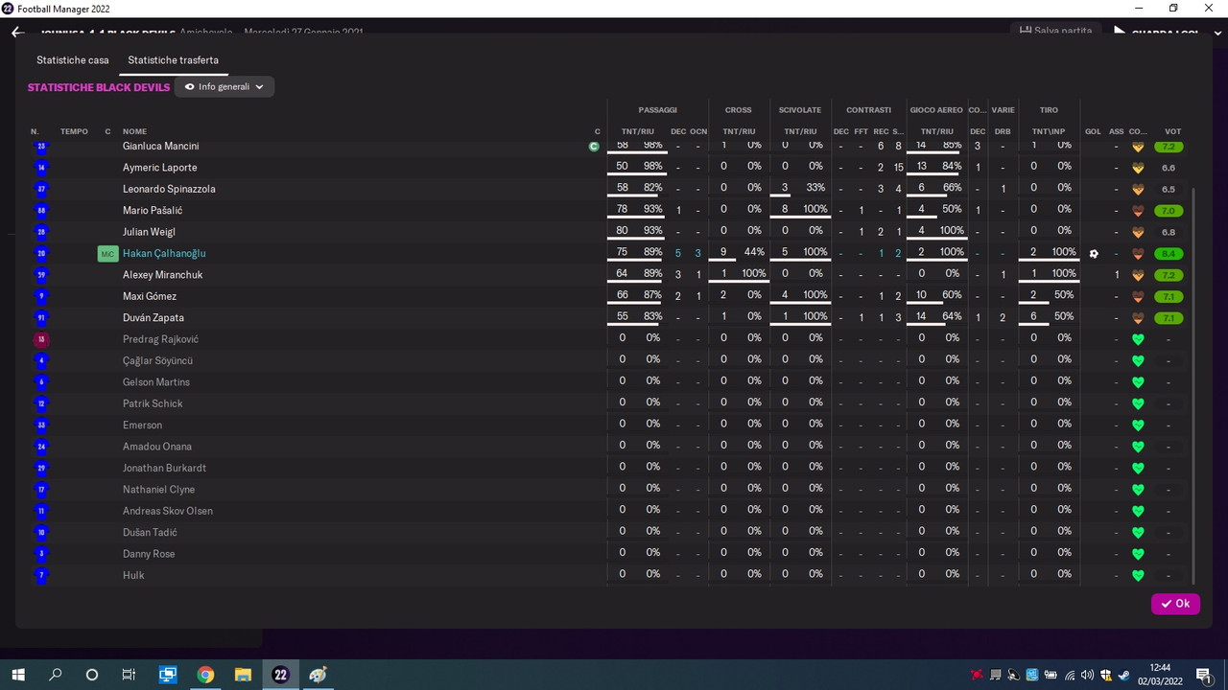
Task: Click Julian Weigl's condition heart icon
Action: click(1138, 232)
